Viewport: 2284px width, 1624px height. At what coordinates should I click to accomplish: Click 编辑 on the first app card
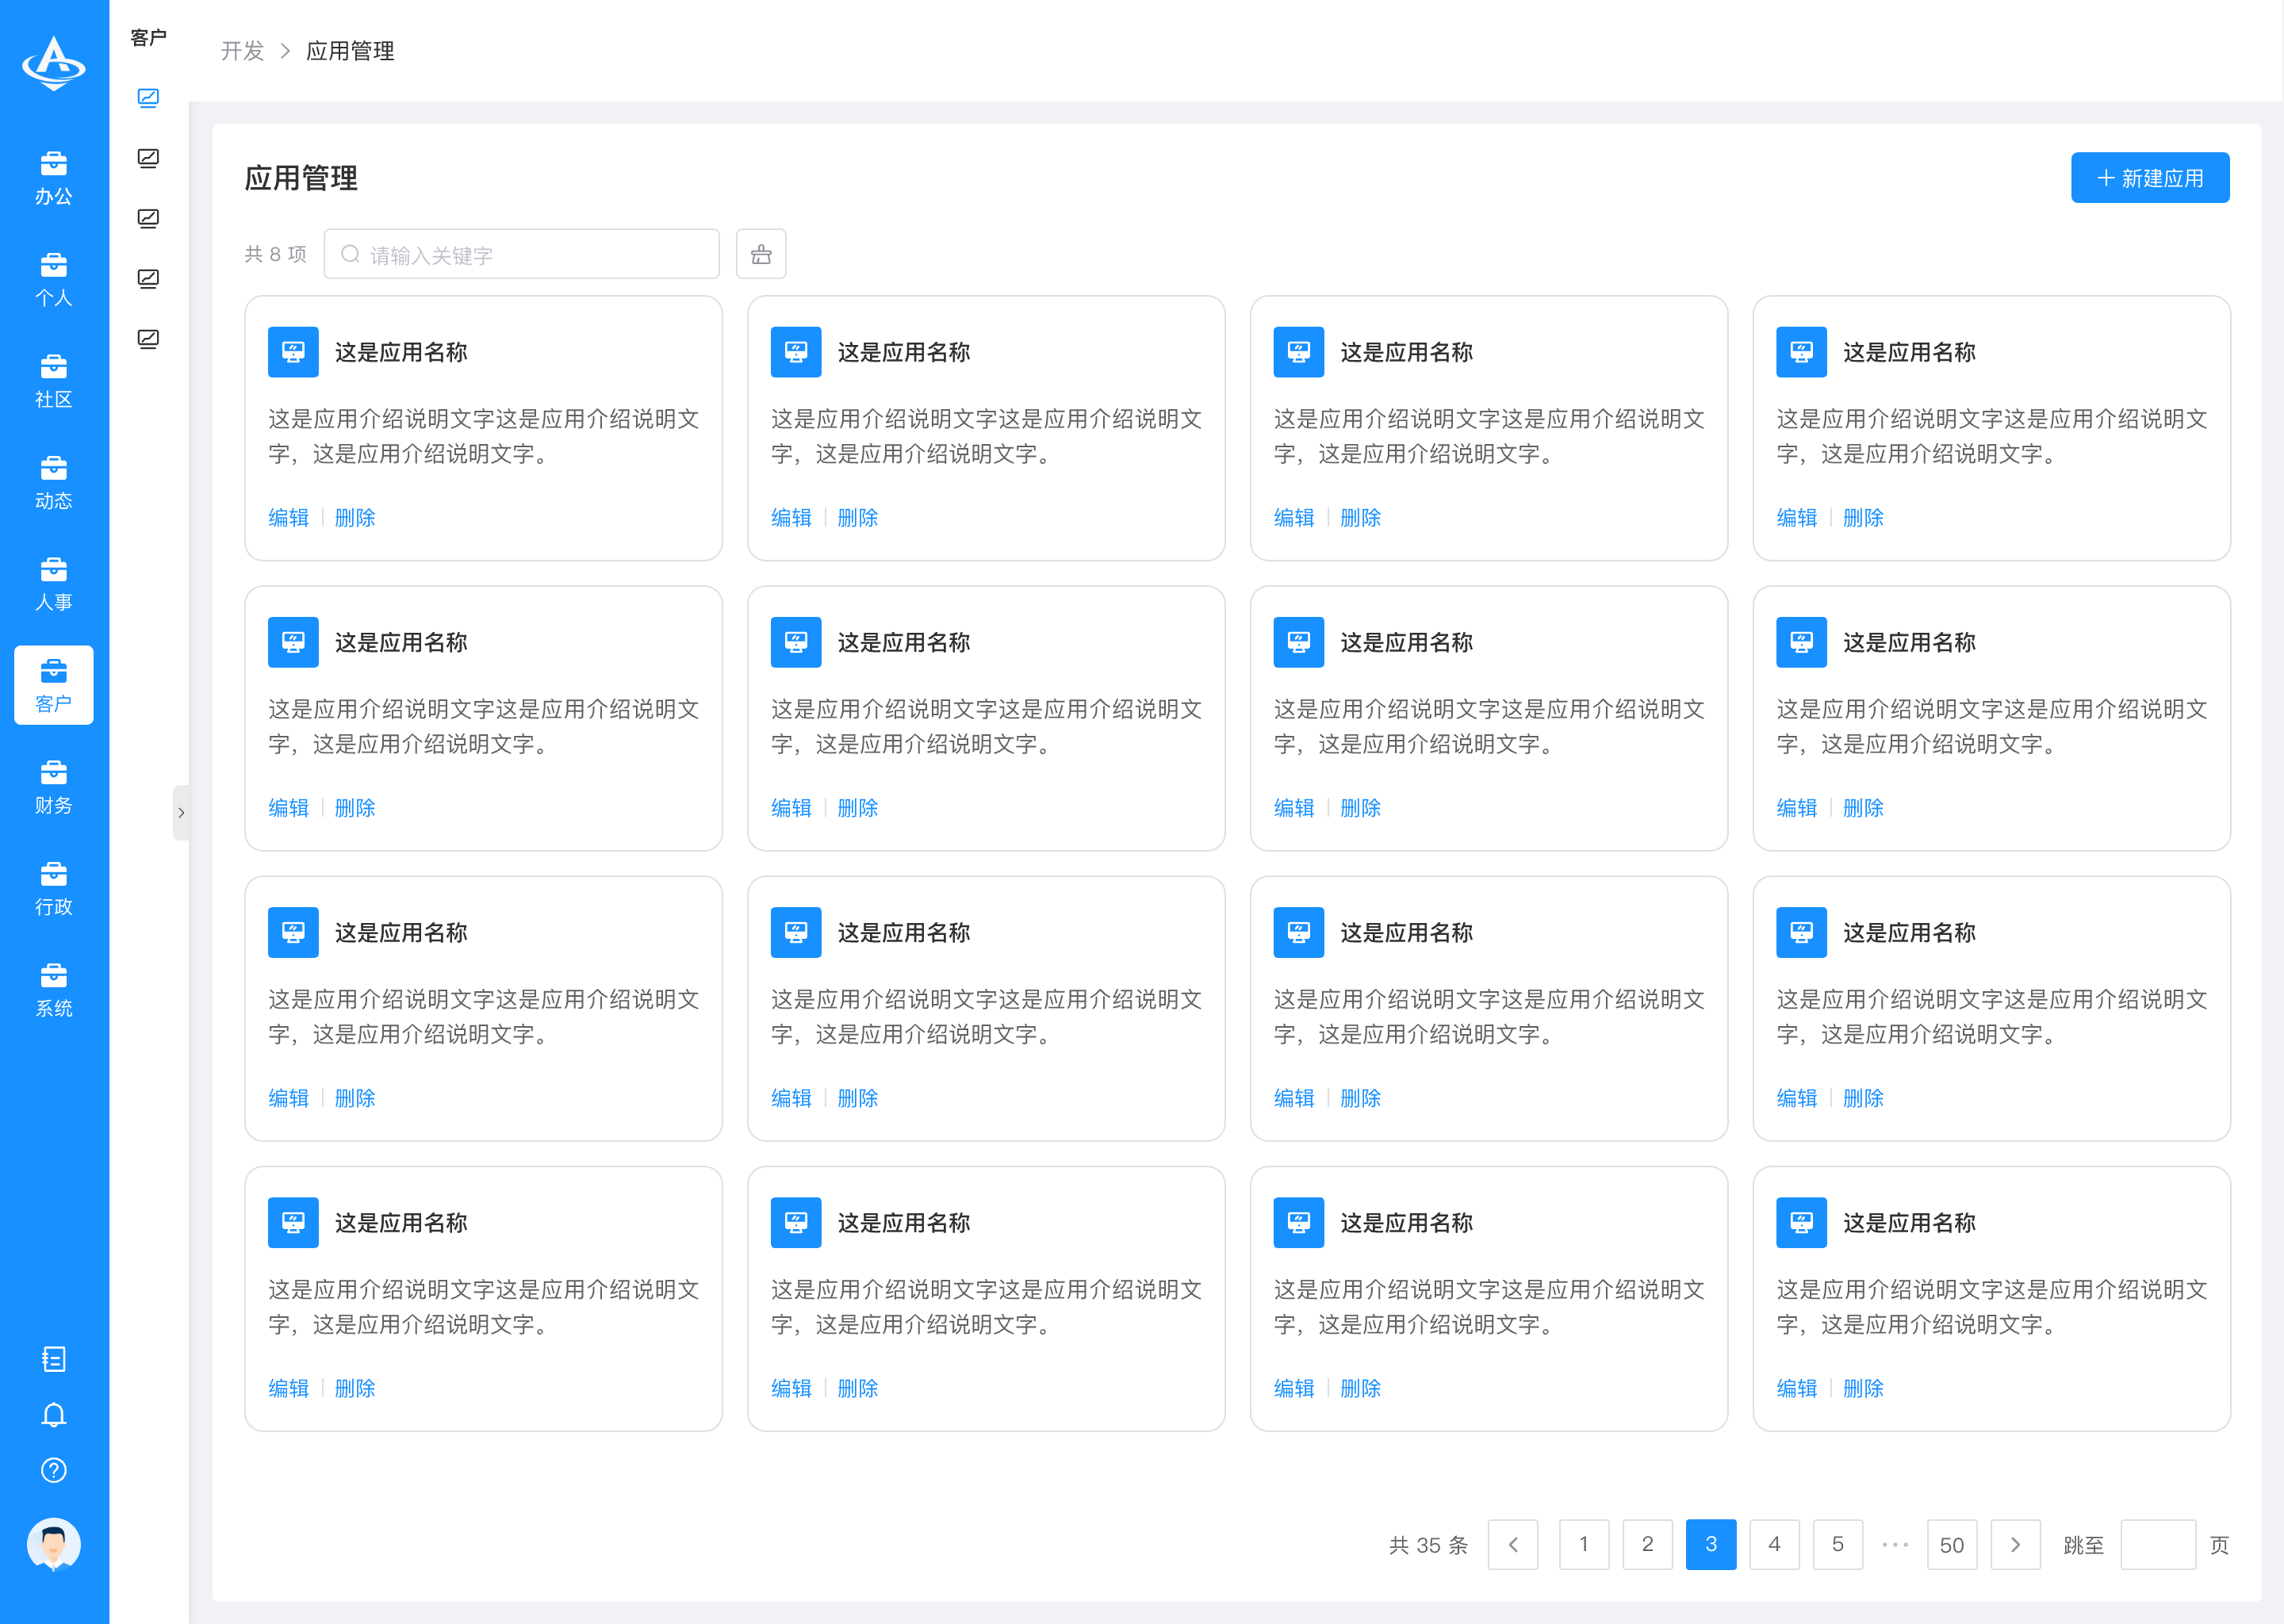pyautogui.click(x=288, y=518)
